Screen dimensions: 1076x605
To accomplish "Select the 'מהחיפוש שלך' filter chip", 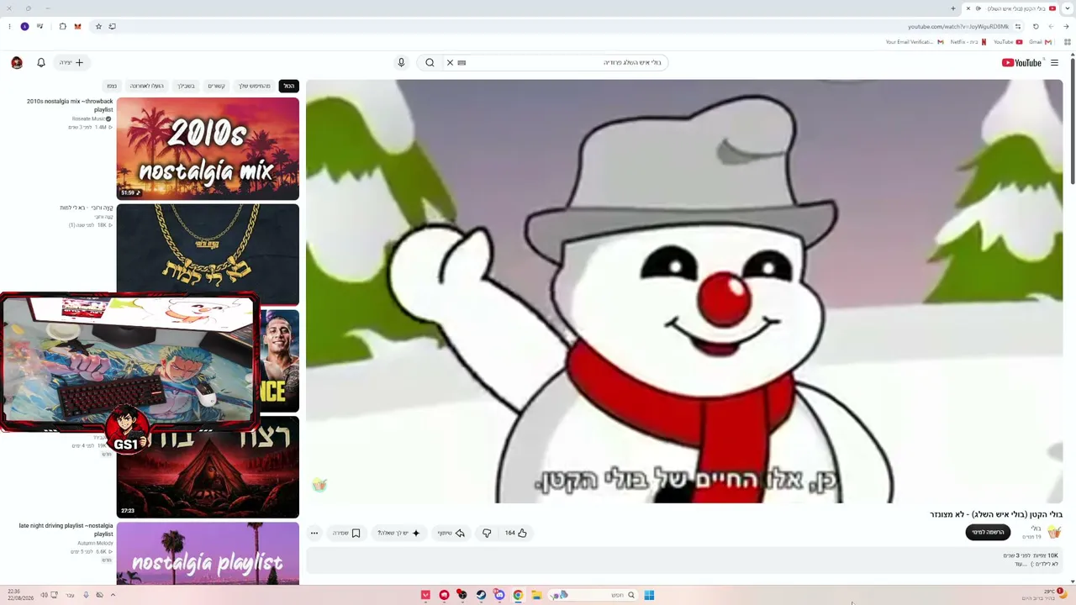I will [254, 86].
